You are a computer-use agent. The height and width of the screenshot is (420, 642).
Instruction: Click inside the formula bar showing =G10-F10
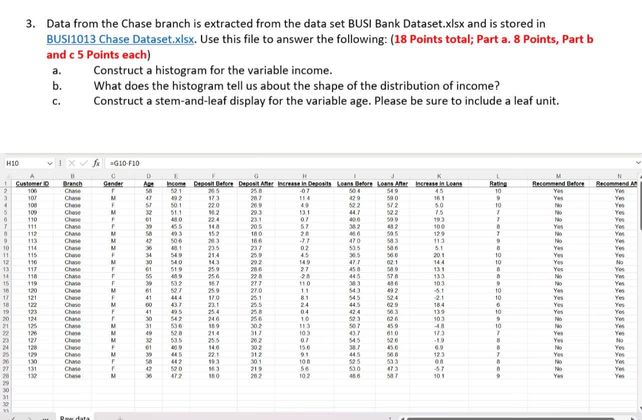(200, 163)
